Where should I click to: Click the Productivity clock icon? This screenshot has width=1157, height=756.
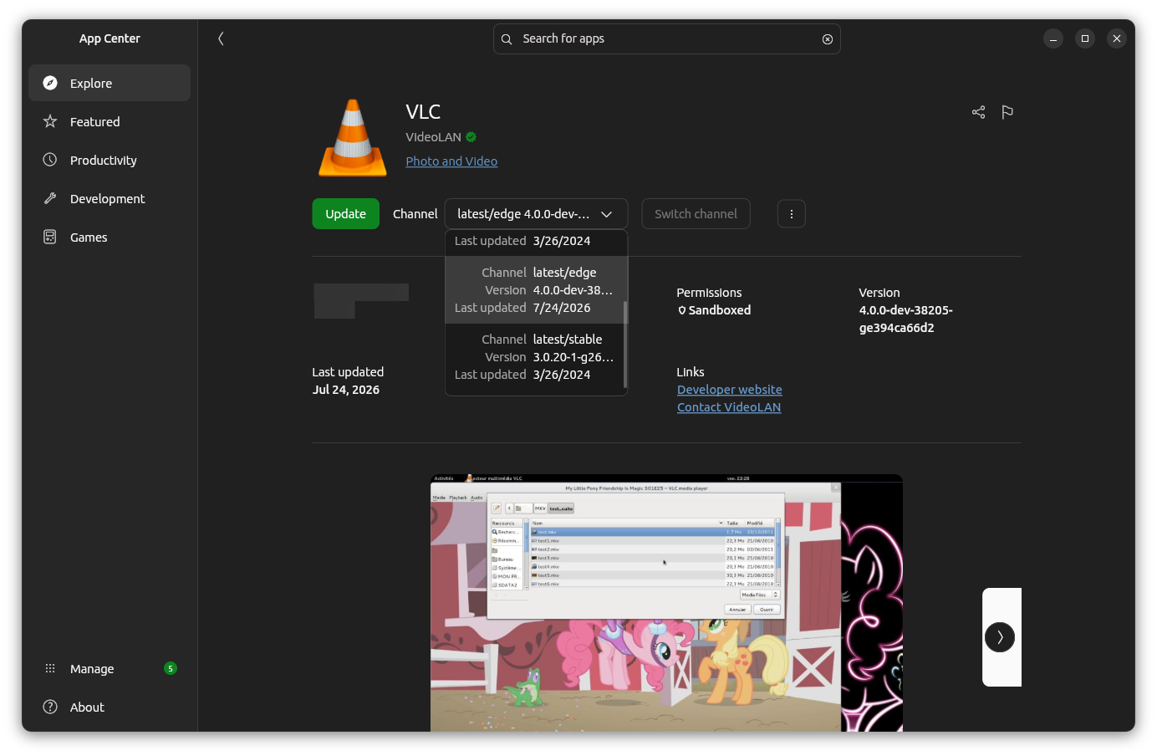[x=50, y=160]
